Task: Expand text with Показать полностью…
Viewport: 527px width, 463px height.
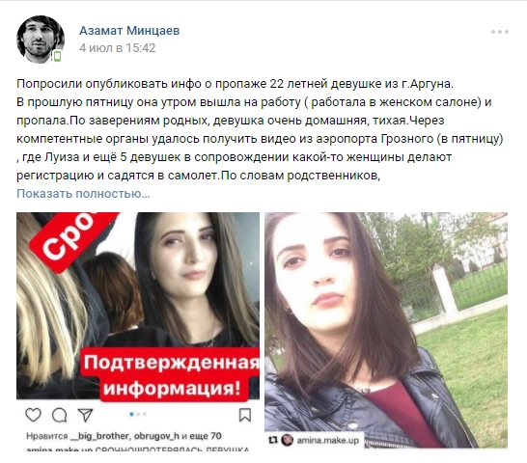Action: pos(83,194)
